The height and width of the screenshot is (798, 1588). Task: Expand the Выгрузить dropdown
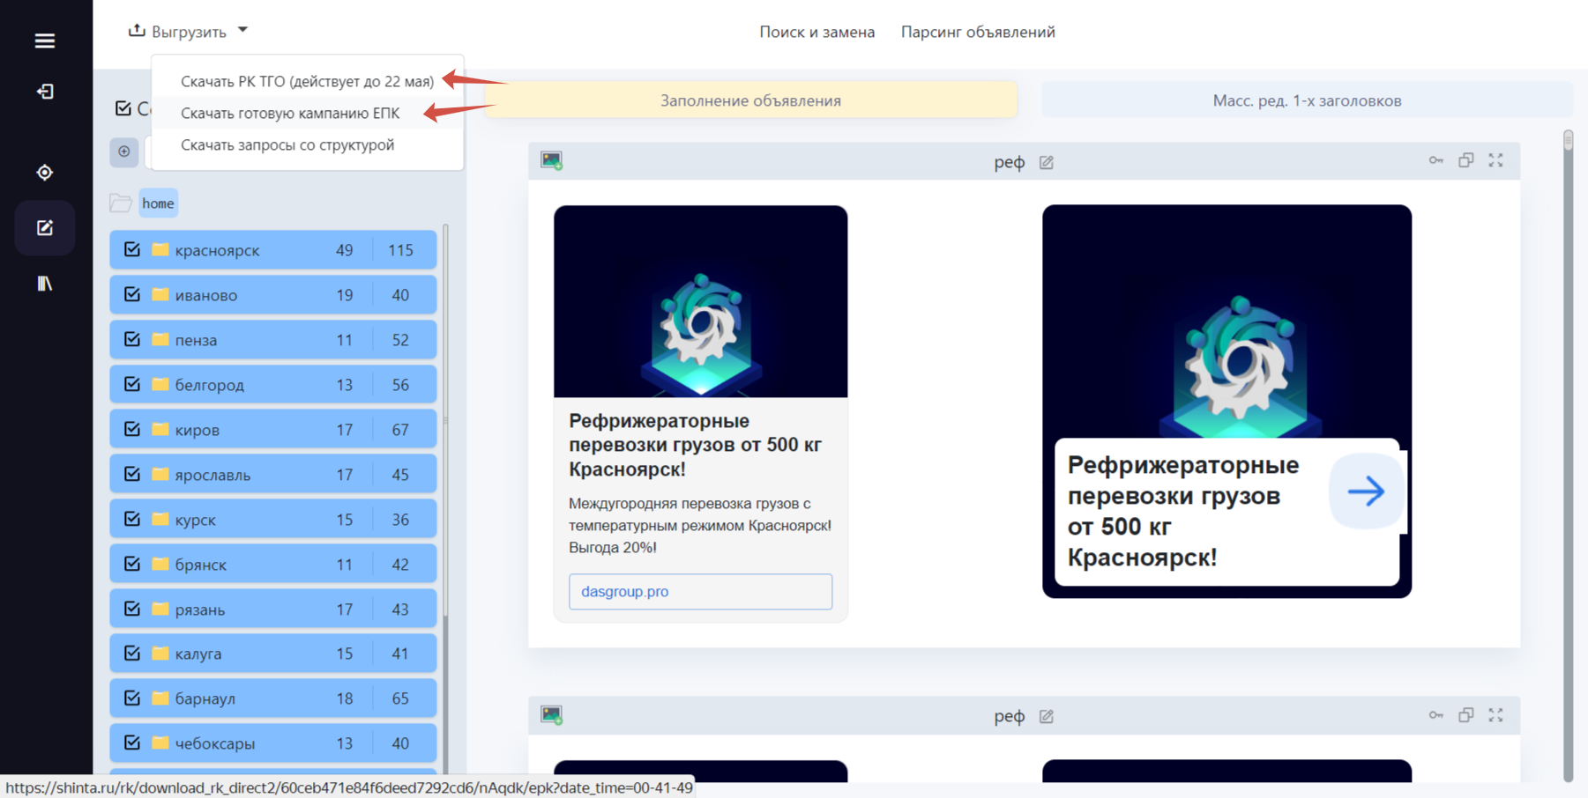189,32
